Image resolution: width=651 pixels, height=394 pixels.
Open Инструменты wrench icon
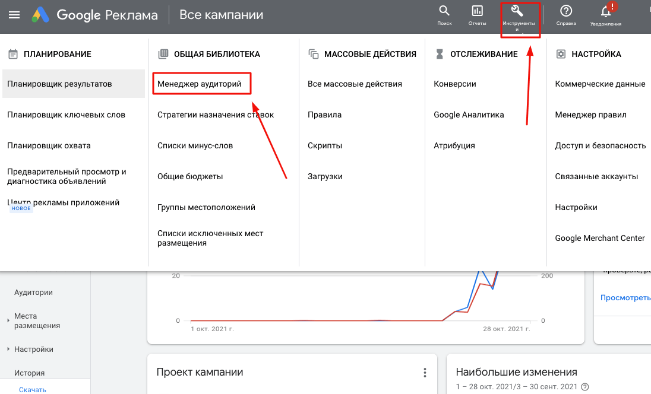[517, 10]
